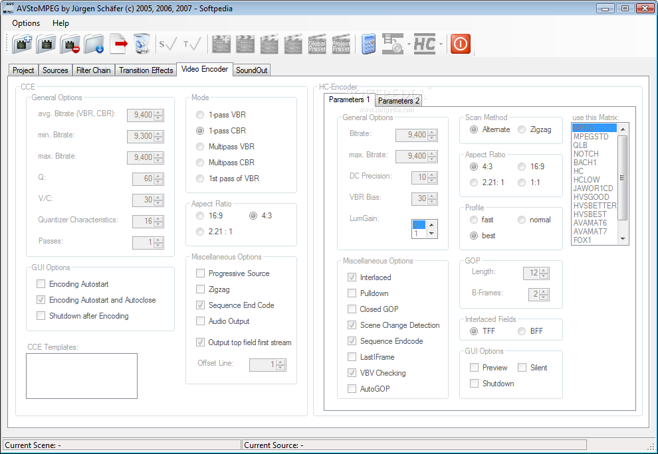
Task: Open the Options menu
Action: click(x=26, y=23)
